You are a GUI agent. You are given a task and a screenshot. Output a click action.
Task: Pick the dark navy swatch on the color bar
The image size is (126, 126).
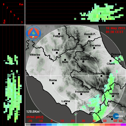pos(33,125)
